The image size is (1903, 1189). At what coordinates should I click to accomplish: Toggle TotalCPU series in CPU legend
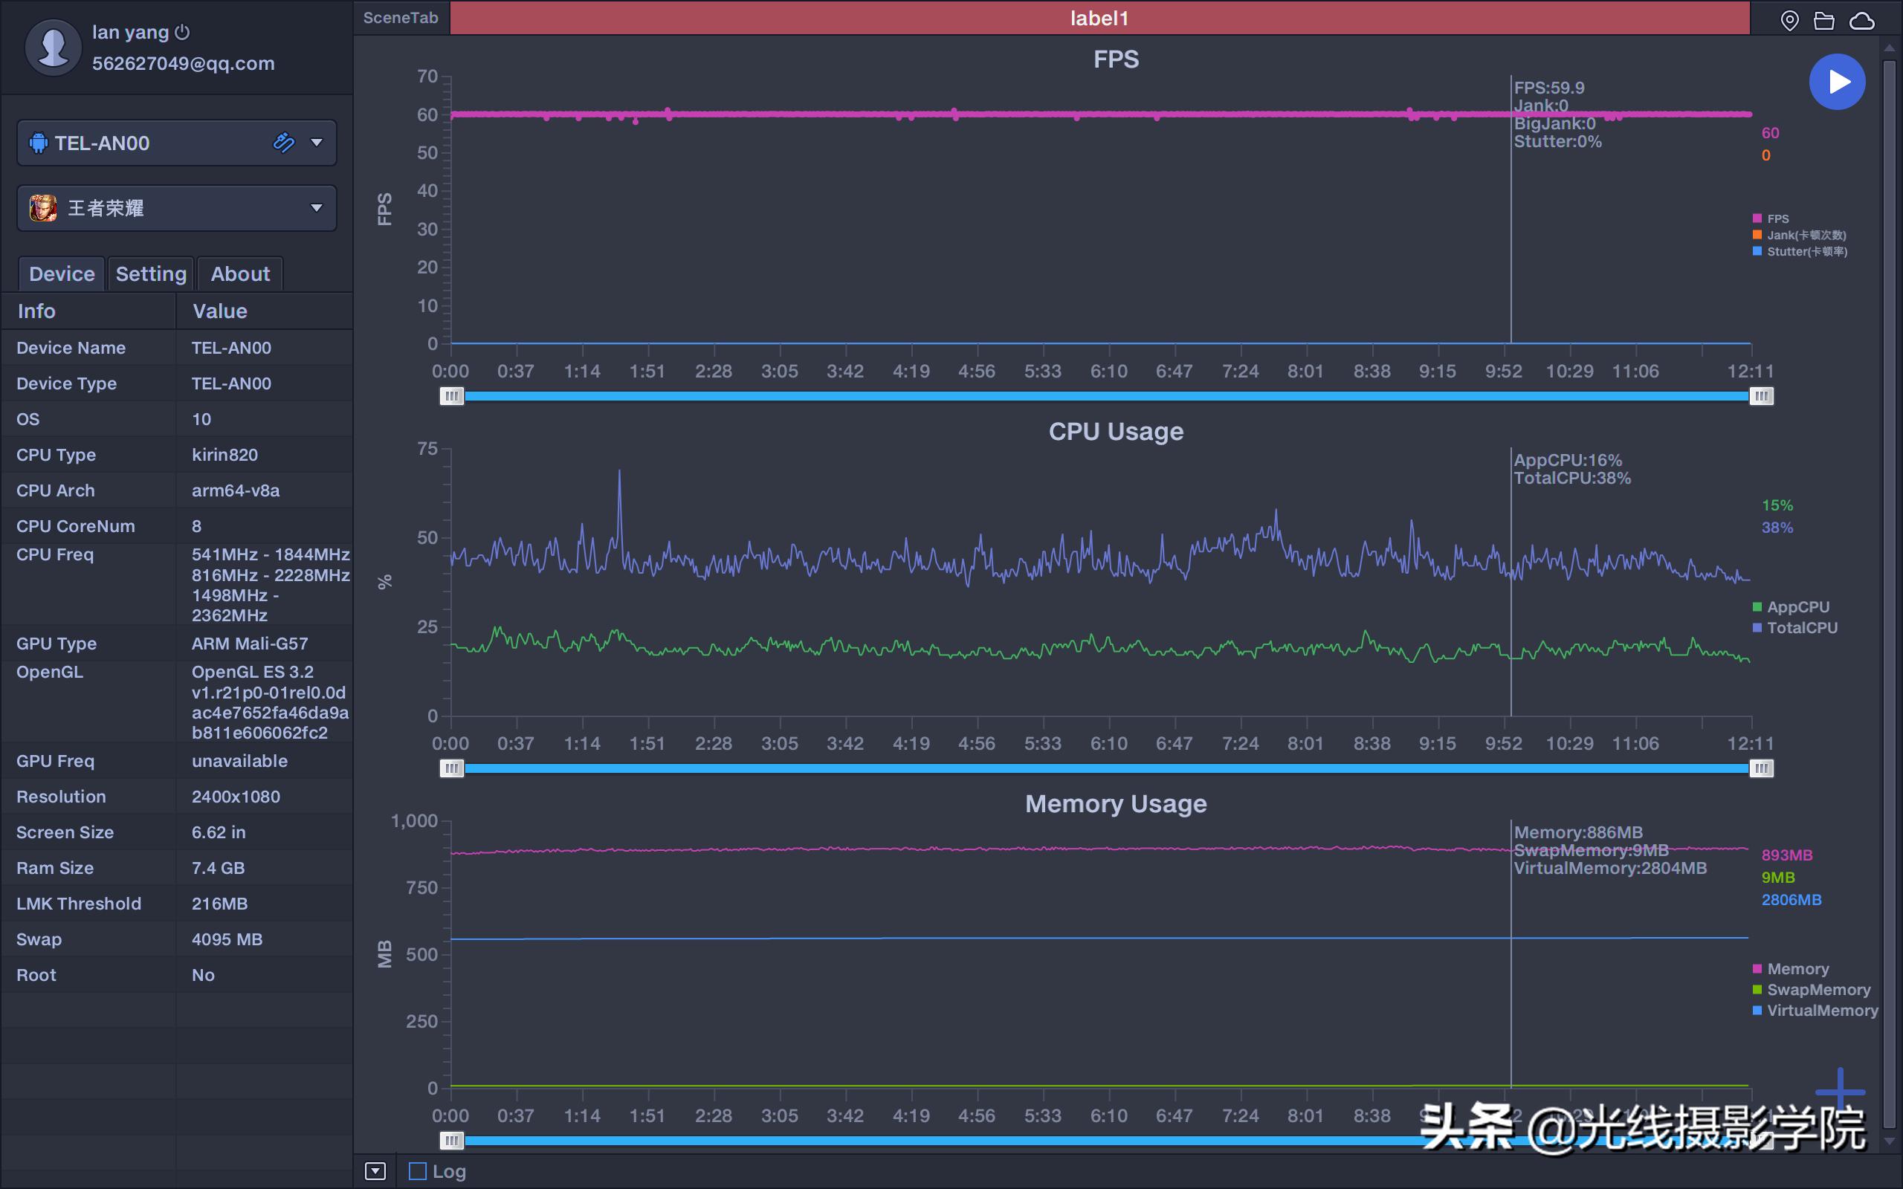1800,627
